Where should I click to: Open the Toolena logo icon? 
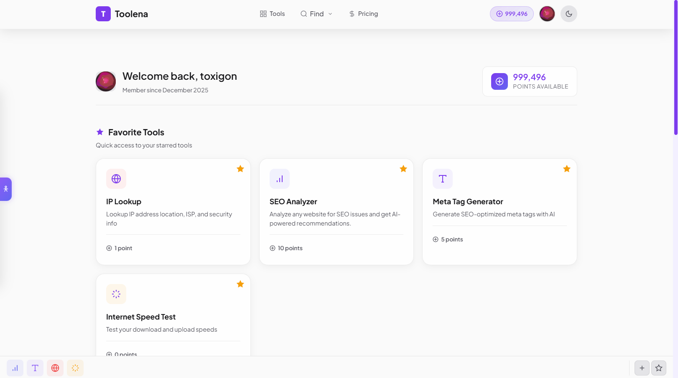[103, 14]
